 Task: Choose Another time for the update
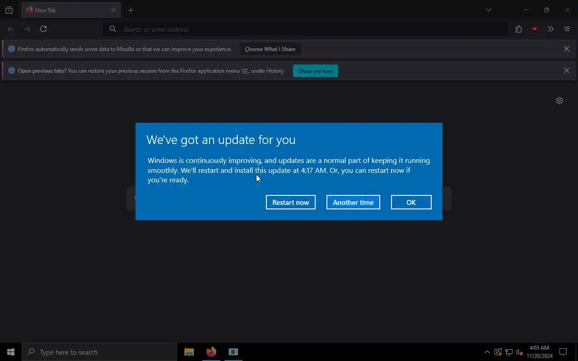(x=353, y=202)
